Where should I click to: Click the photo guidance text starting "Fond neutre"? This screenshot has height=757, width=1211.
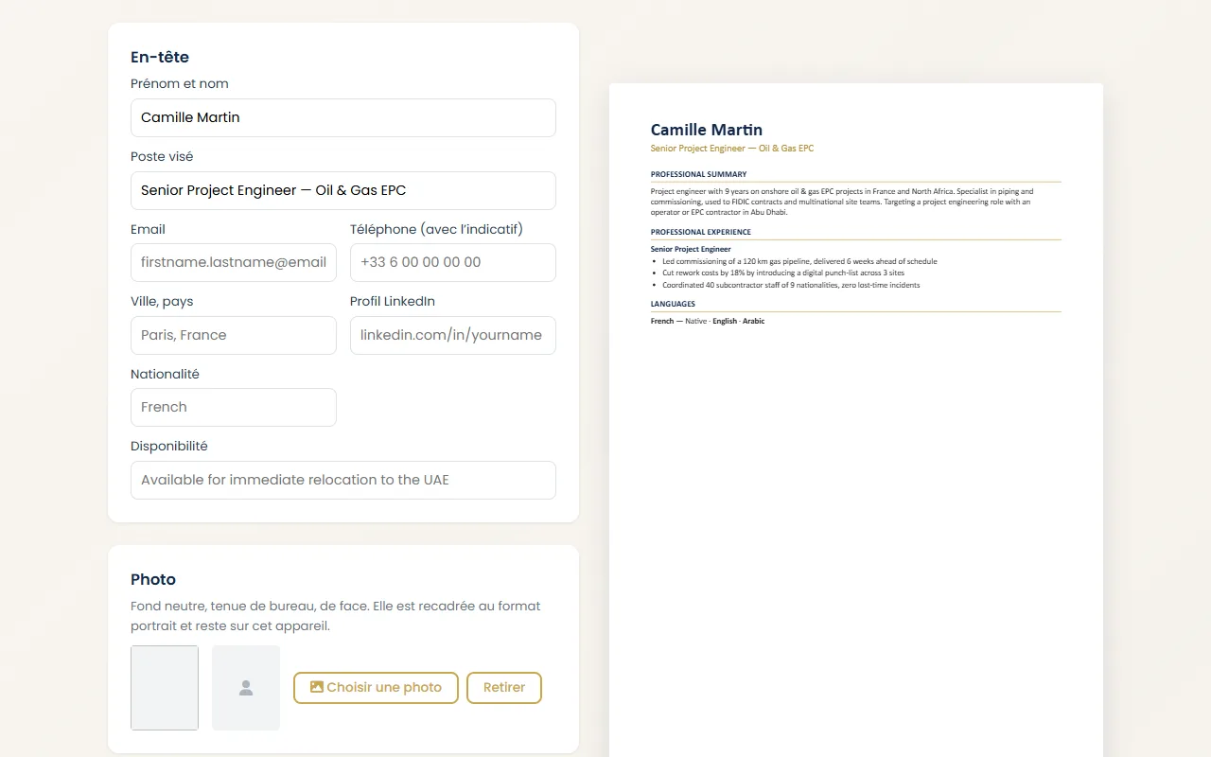pyautogui.click(x=336, y=616)
